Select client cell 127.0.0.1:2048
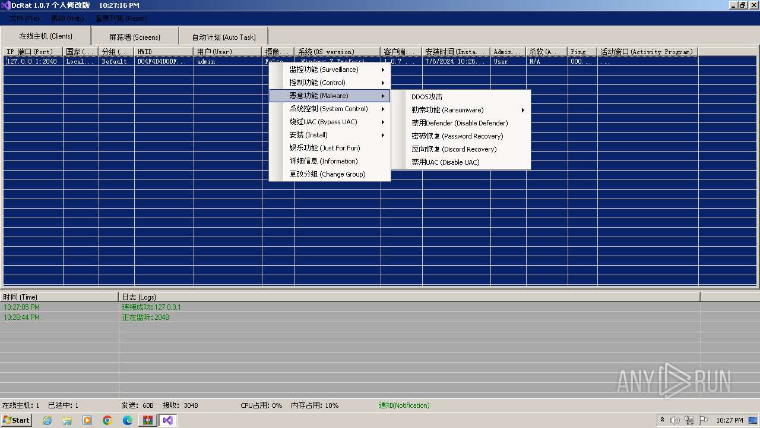The width and height of the screenshot is (760, 428). click(x=33, y=61)
